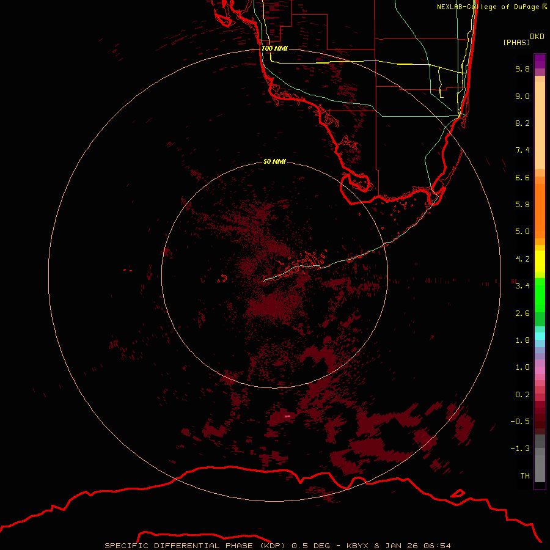The image size is (550, 550).
Task: Click the TH threshold label on the scale
Action: coord(525,476)
